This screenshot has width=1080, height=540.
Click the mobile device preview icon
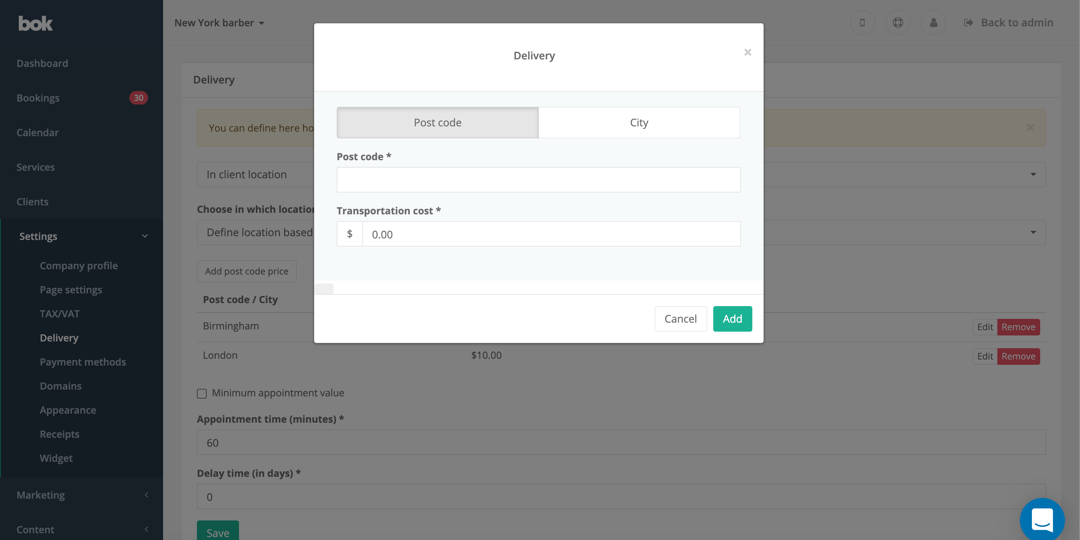863,22
